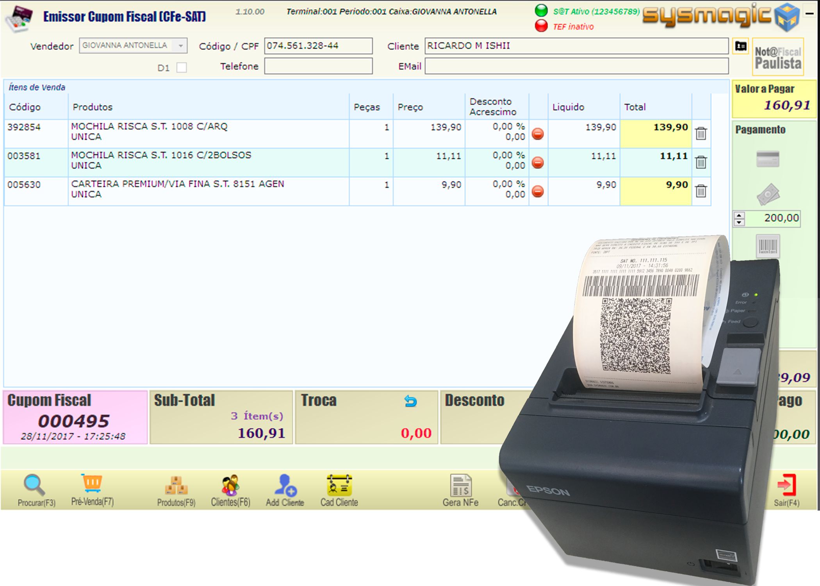This screenshot has height=586, width=820.
Task: Delete item 003581 with trash icon
Action: [x=701, y=162]
